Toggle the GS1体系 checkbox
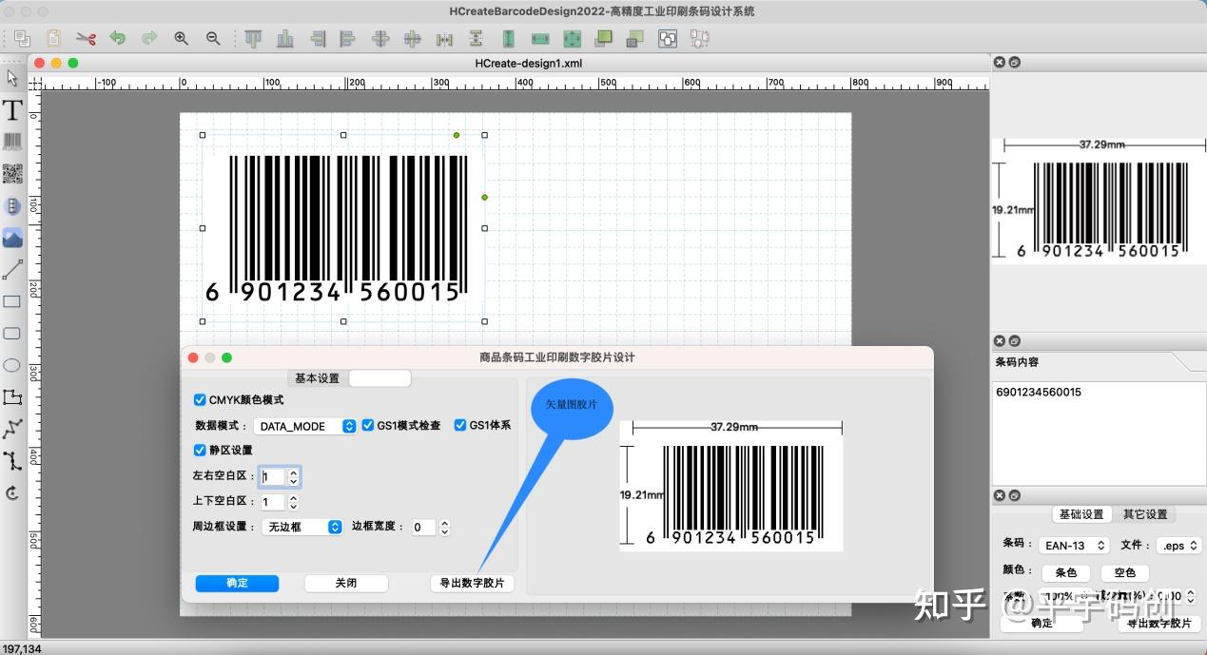This screenshot has width=1207, height=655. point(460,425)
